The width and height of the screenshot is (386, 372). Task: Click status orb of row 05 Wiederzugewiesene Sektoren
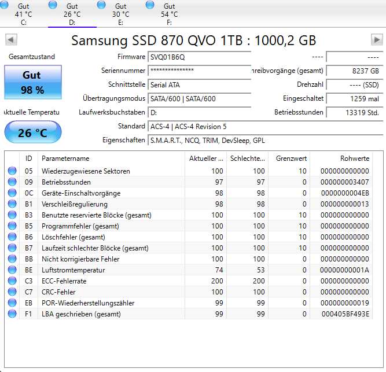tap(12, 171)
